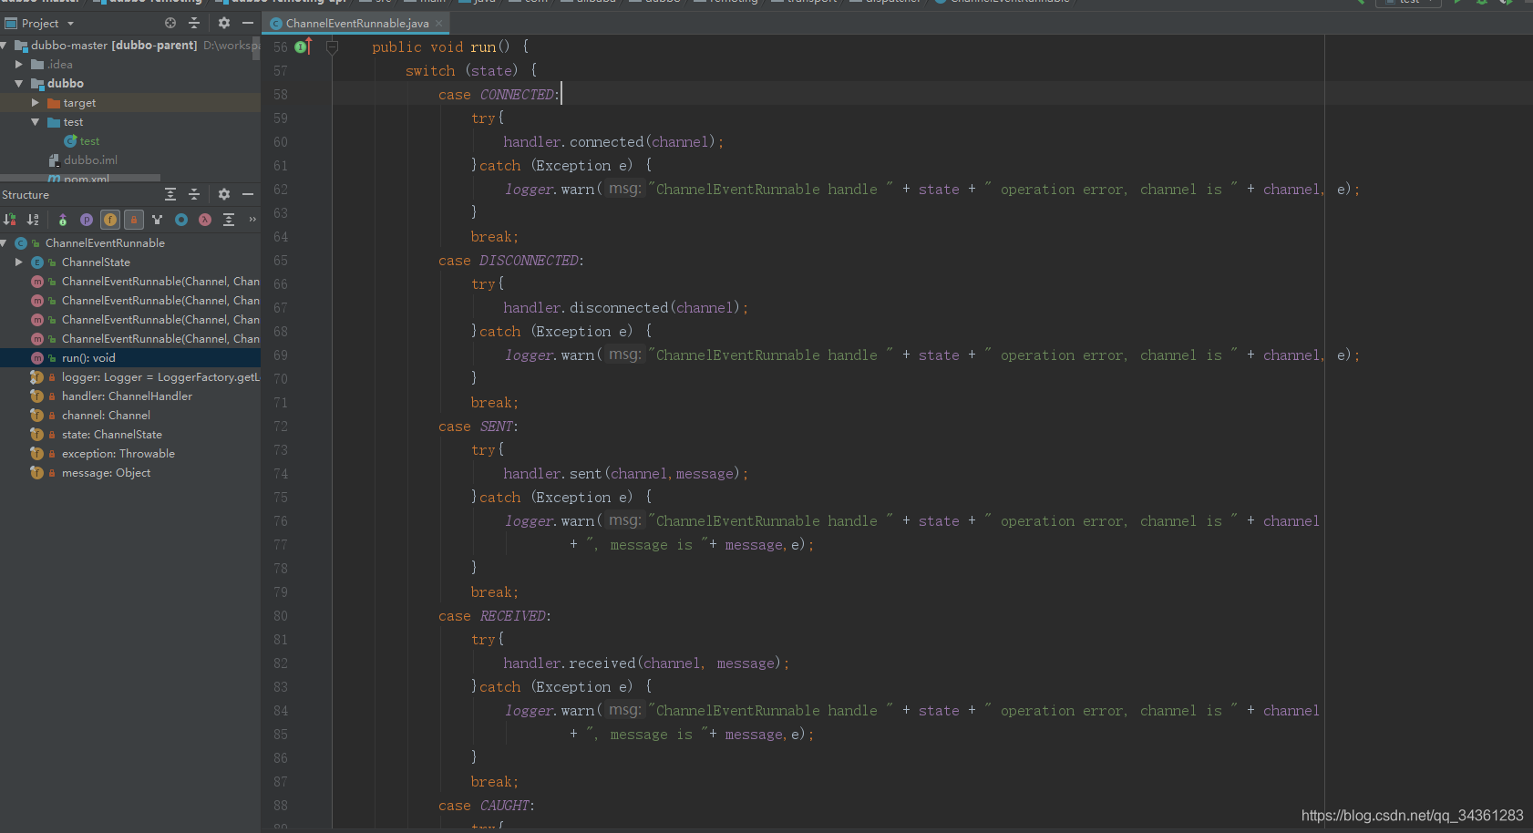Select message: Object field in Structure
This screenshot has height=833, width=1533.
coord(130,473)
